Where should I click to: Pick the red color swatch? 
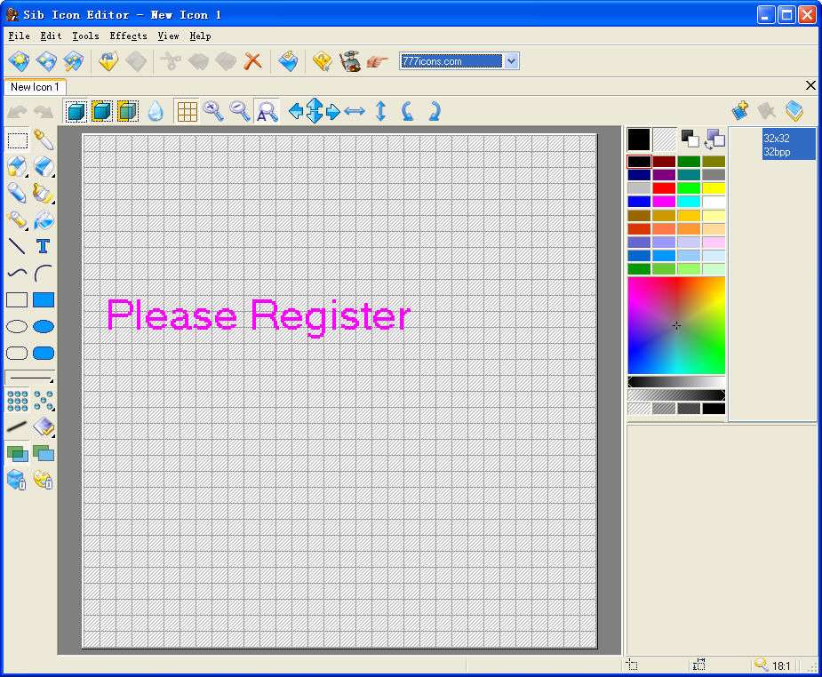[x=664, y=188]
